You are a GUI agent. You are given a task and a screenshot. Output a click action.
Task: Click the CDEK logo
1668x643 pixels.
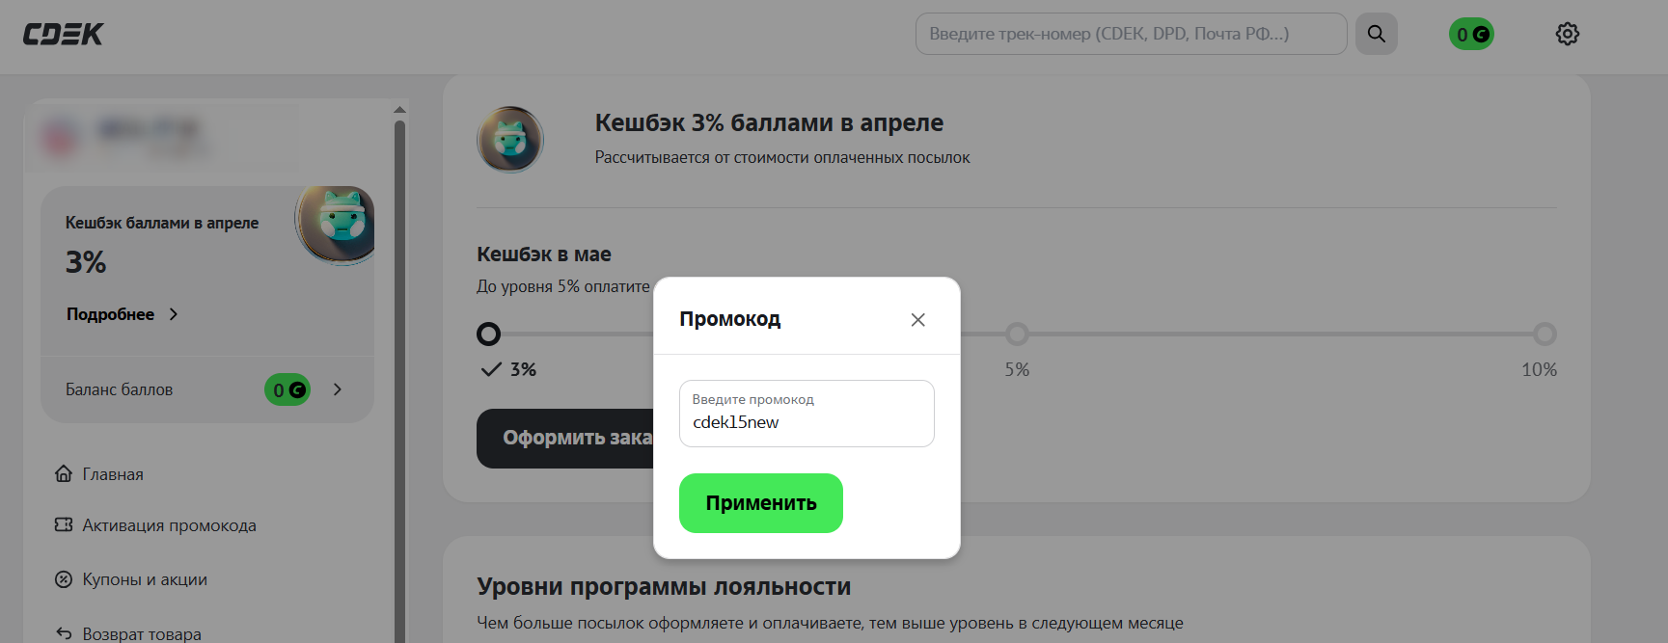coord(63,34)
